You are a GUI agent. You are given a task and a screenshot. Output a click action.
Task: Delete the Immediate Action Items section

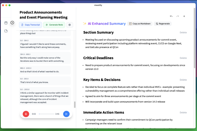(183, 113)
